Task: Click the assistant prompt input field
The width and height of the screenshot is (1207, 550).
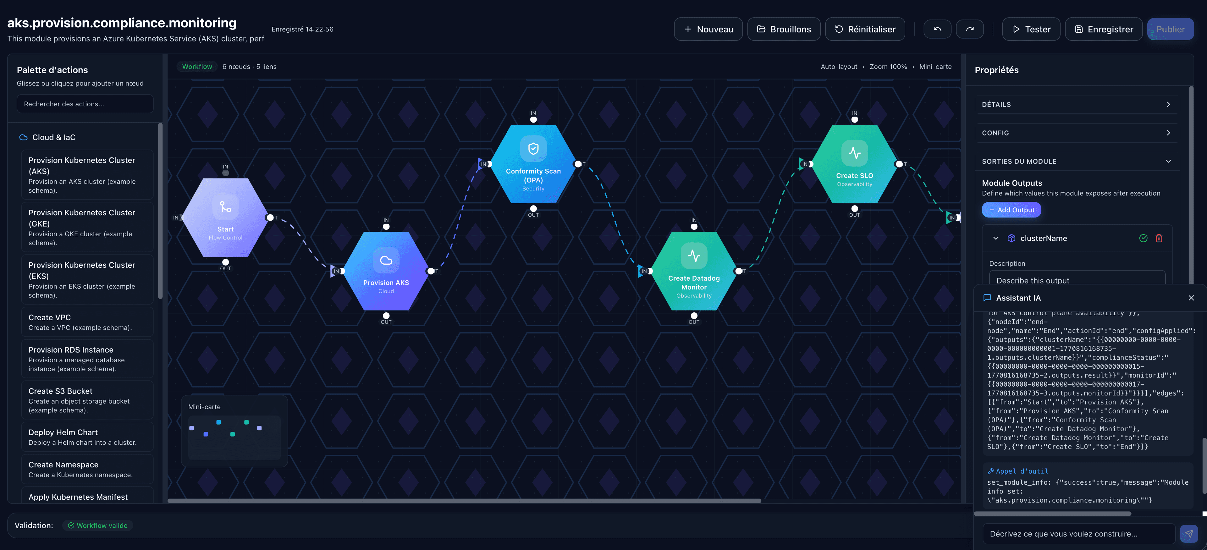Action: [x=1079, y=534]
